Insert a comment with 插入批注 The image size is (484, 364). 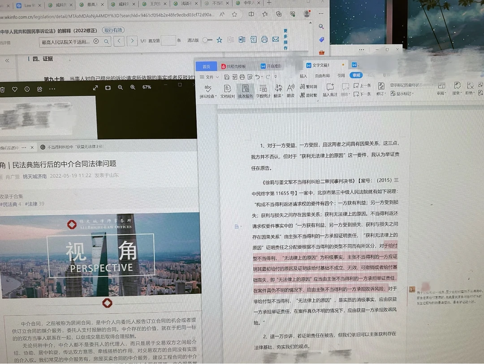click(x=330, y=90)
